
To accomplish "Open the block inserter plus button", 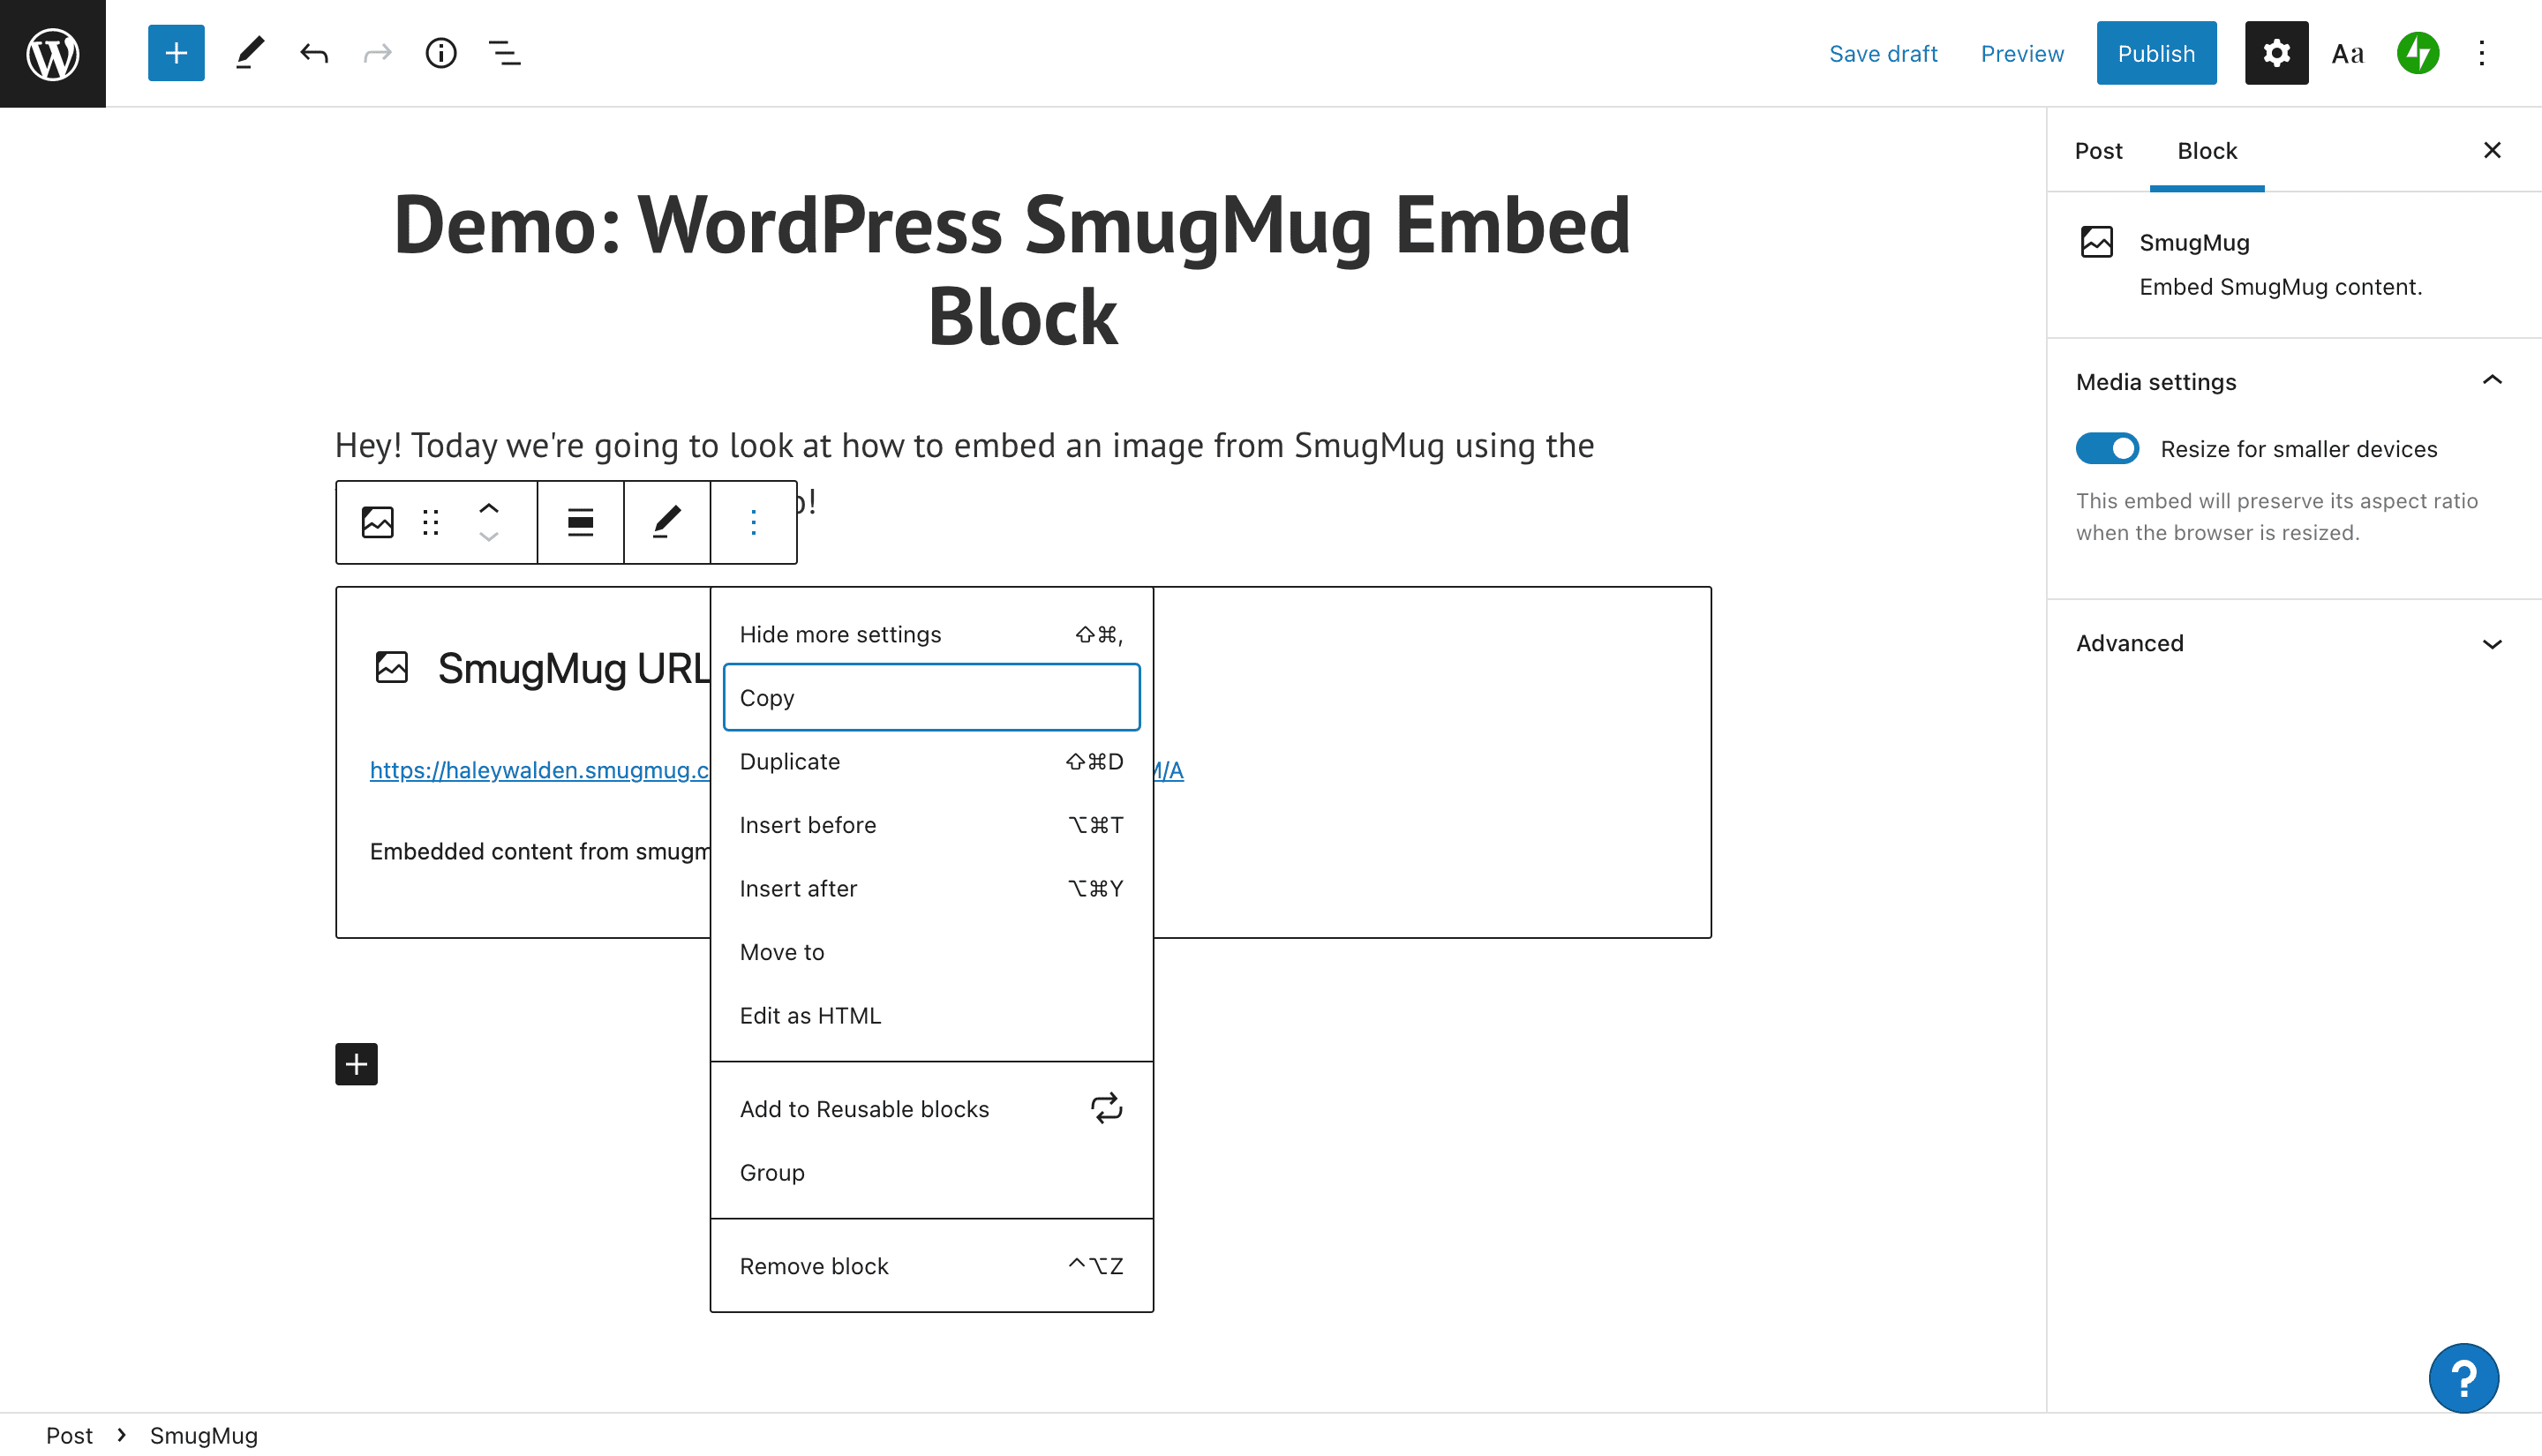I will tap(176, 53).
